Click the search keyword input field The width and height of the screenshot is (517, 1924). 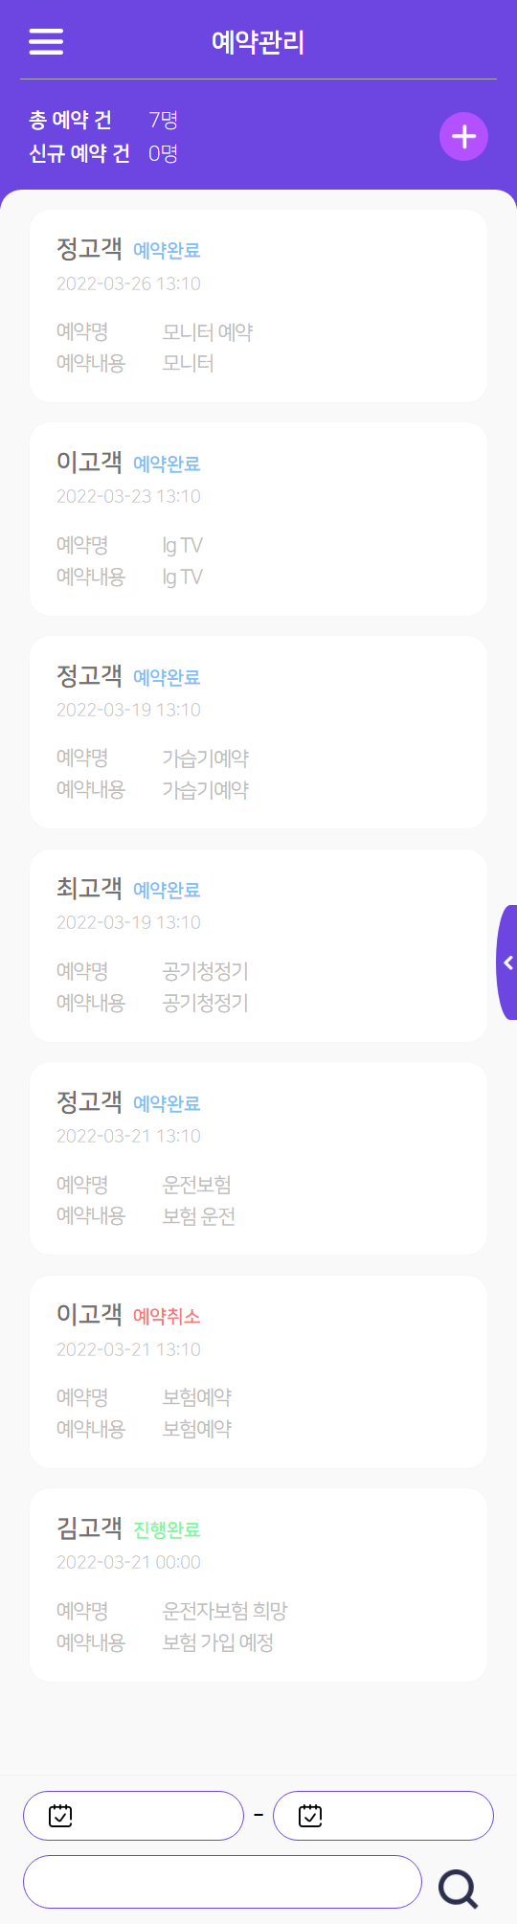tap(222, 1882)
